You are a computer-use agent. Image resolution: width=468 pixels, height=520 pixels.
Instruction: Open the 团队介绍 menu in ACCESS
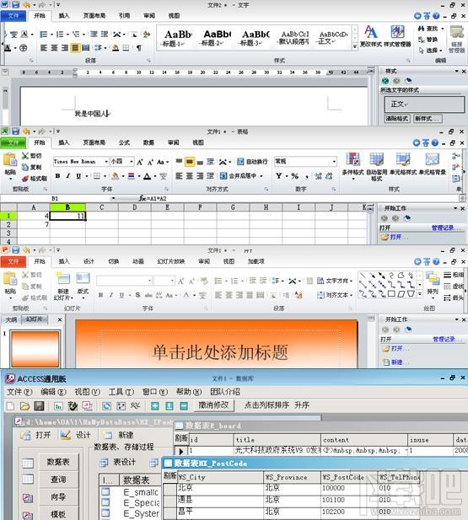coord(225,392)
